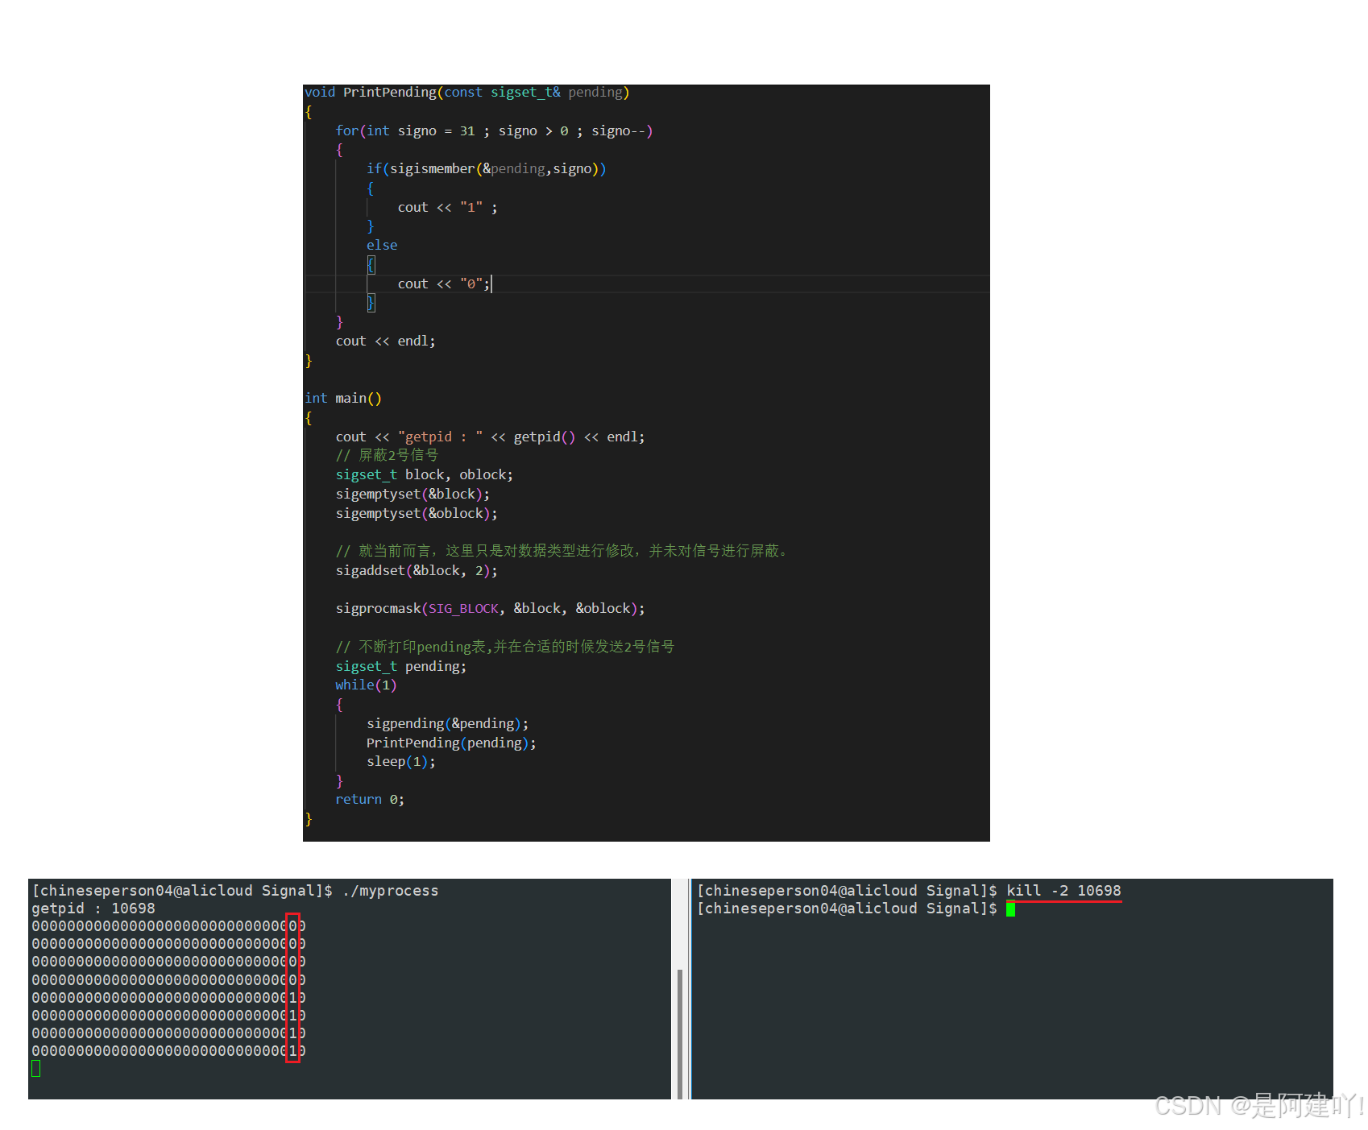Click the scrollbar between the two terminals
The width and height of the screenshot is (1368, 1130).
click(680, 1034)
